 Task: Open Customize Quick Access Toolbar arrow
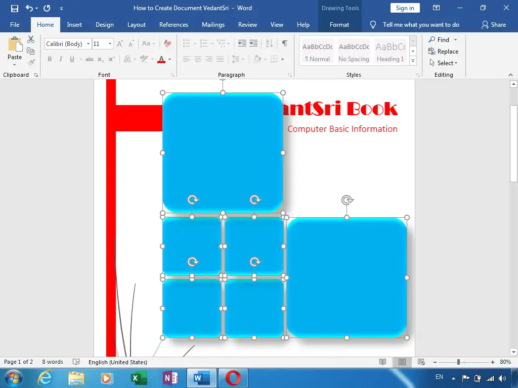pos(61,8)
